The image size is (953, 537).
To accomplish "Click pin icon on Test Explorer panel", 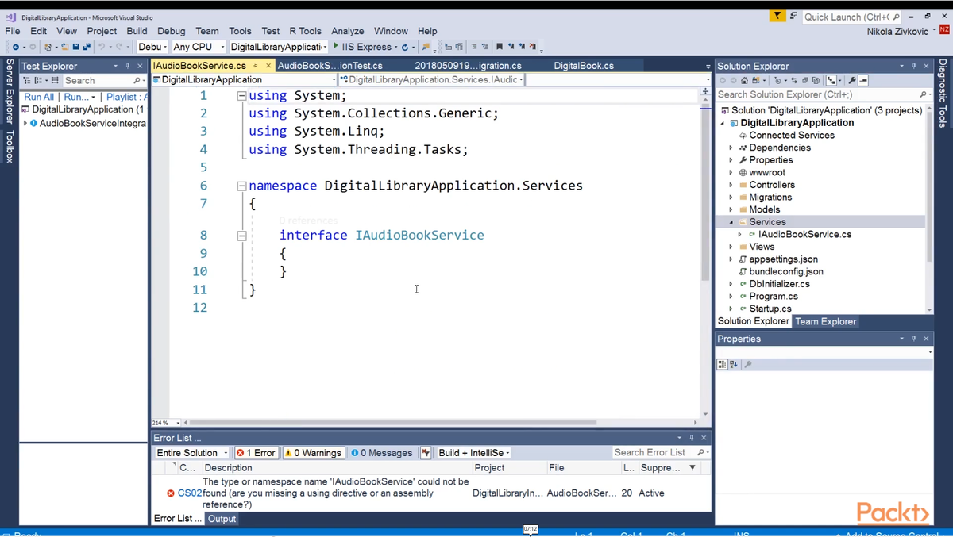I will [x=128, y=66].
